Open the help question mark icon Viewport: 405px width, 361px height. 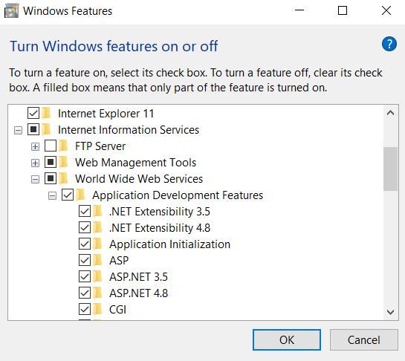coord(389,44)
